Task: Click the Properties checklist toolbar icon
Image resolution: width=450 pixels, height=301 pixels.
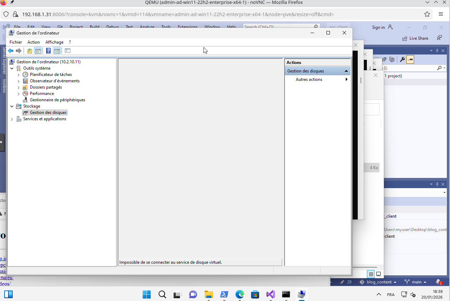Action: tap(68, 51)
